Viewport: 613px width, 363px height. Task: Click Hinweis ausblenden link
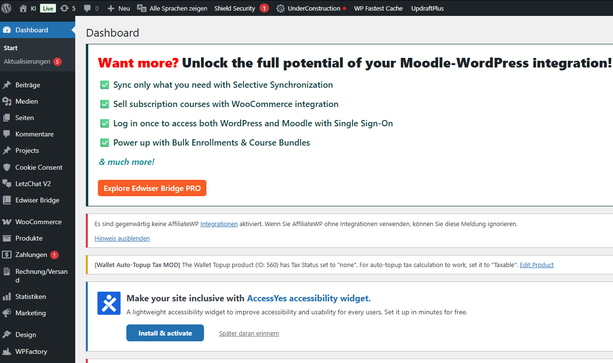tap(122, 239)
